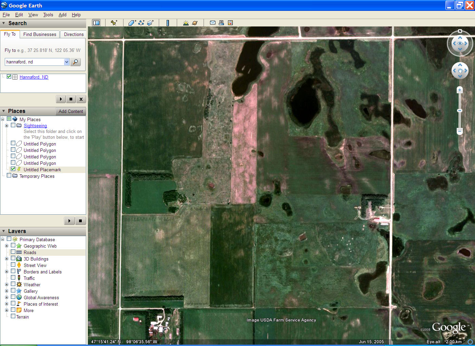Add an image overlay using the toolbar icon
The width and height of the screenshot is (475, 346).
point(150,23)
